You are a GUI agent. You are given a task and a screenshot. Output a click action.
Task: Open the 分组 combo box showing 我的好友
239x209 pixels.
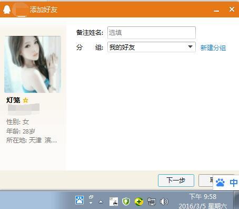[x=152, y=47]
